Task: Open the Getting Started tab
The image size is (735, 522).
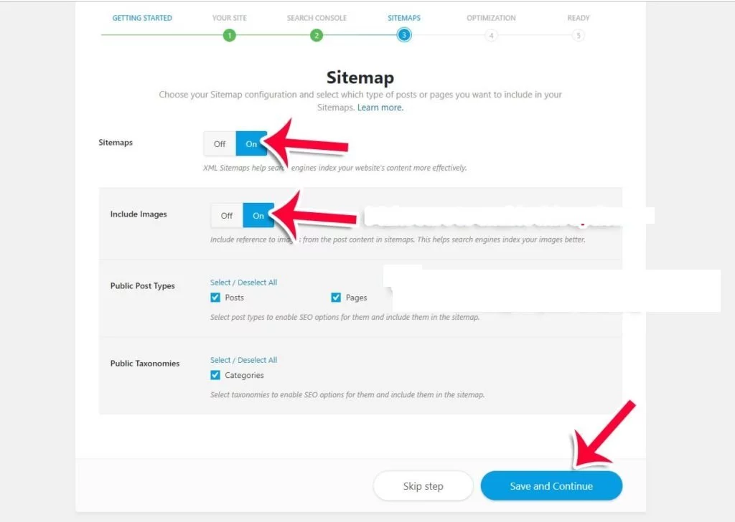Action: [142, 18]
